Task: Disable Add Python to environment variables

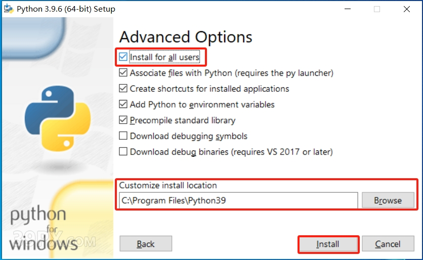Action: (123, 104)
